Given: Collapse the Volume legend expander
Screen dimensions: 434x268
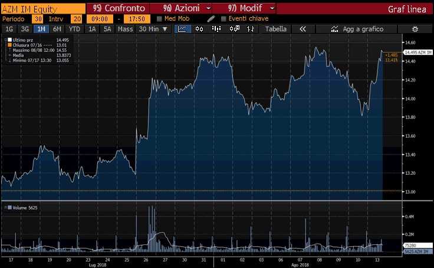Looking at the screenshot, I should (5, 207).
